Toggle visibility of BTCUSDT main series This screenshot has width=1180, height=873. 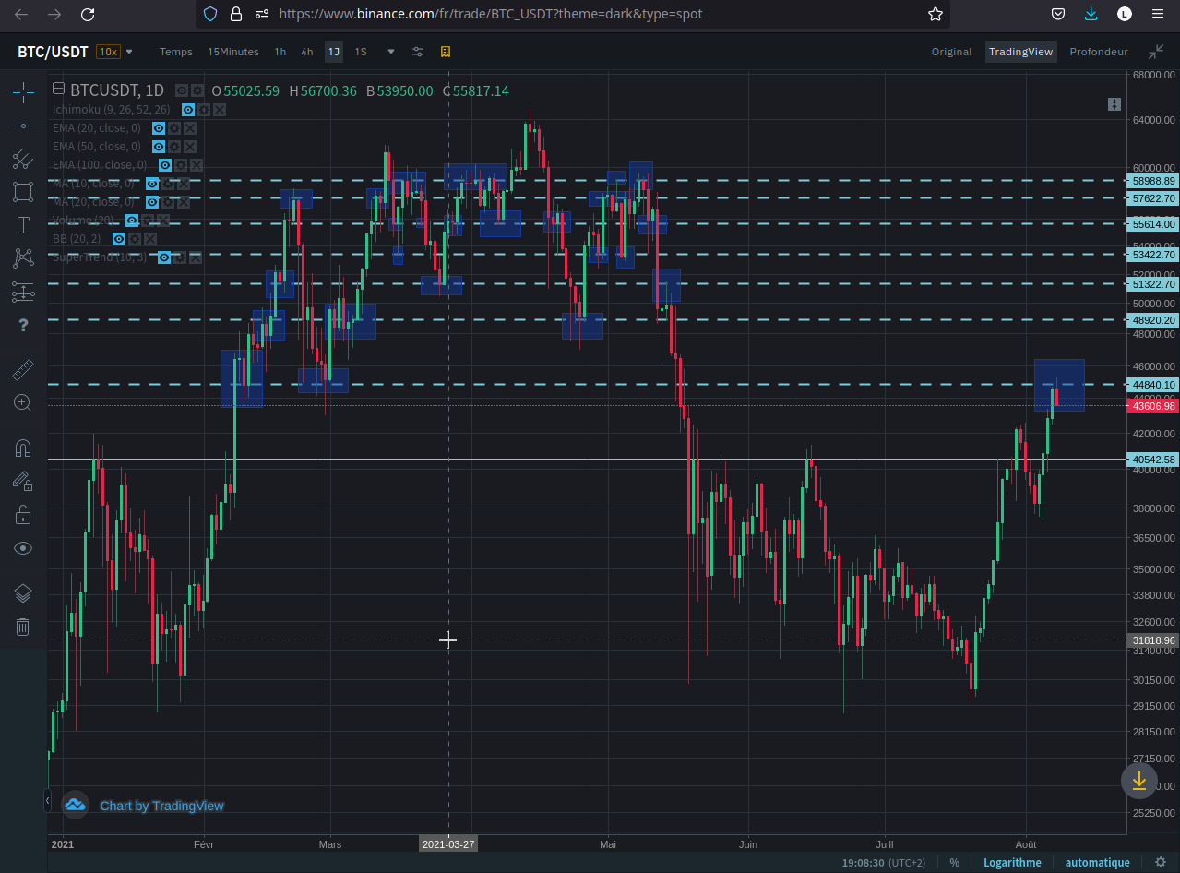tap(182, 90)
